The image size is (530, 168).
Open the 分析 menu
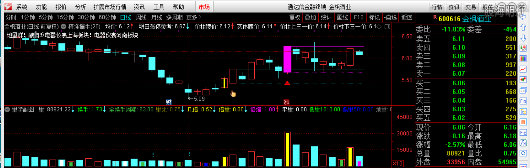81,7
